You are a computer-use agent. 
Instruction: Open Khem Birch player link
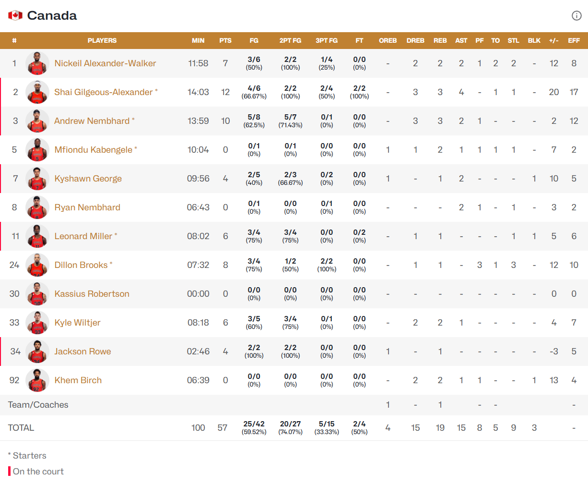click(78, 380)
